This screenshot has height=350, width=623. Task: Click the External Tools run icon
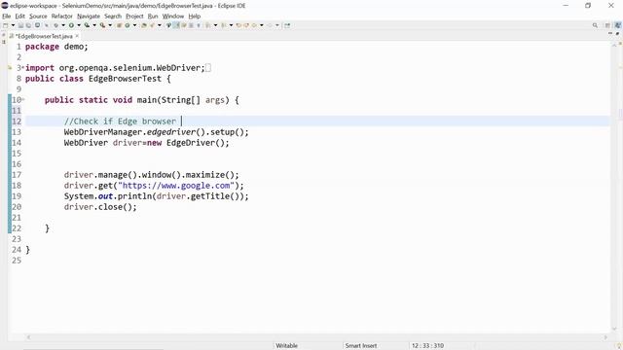[x=102, y=25]
